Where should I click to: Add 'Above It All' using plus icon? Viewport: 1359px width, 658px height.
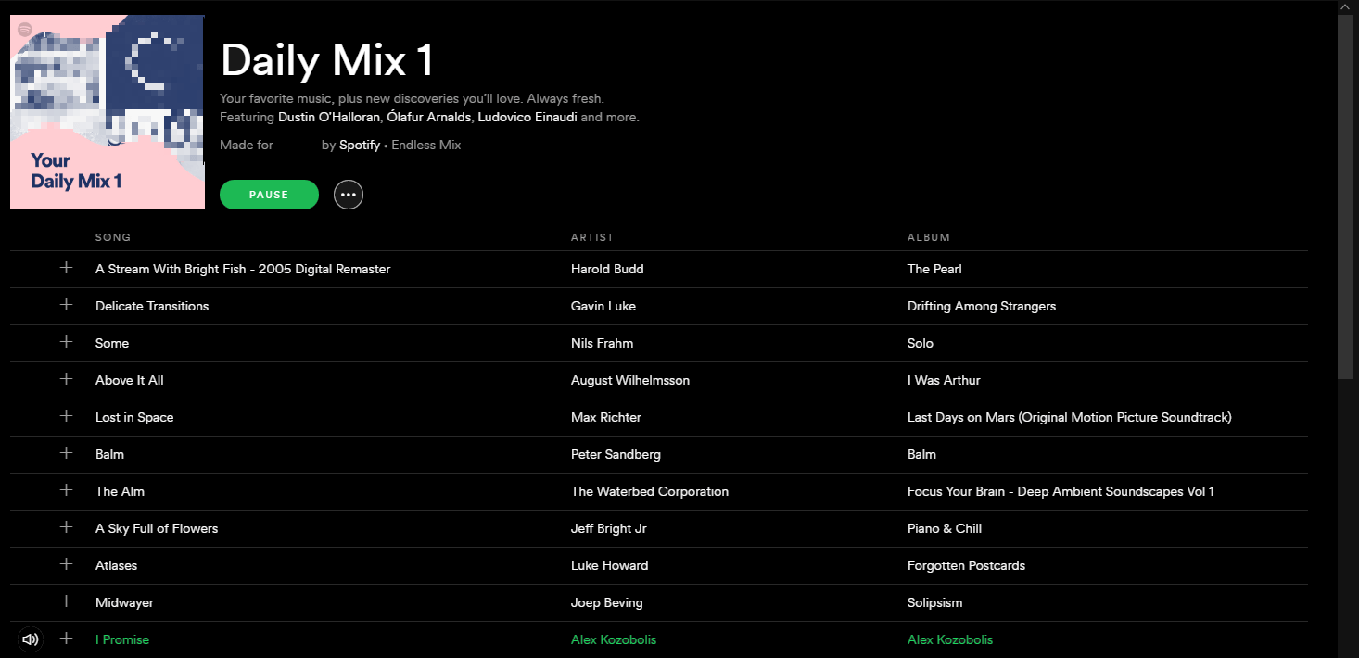pos(66,379)
